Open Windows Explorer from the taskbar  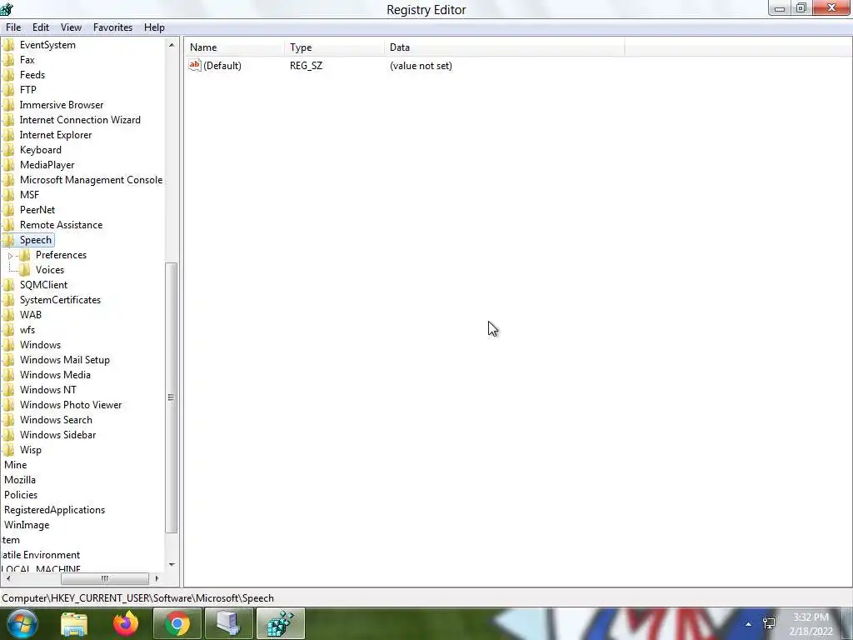point(74,623)
